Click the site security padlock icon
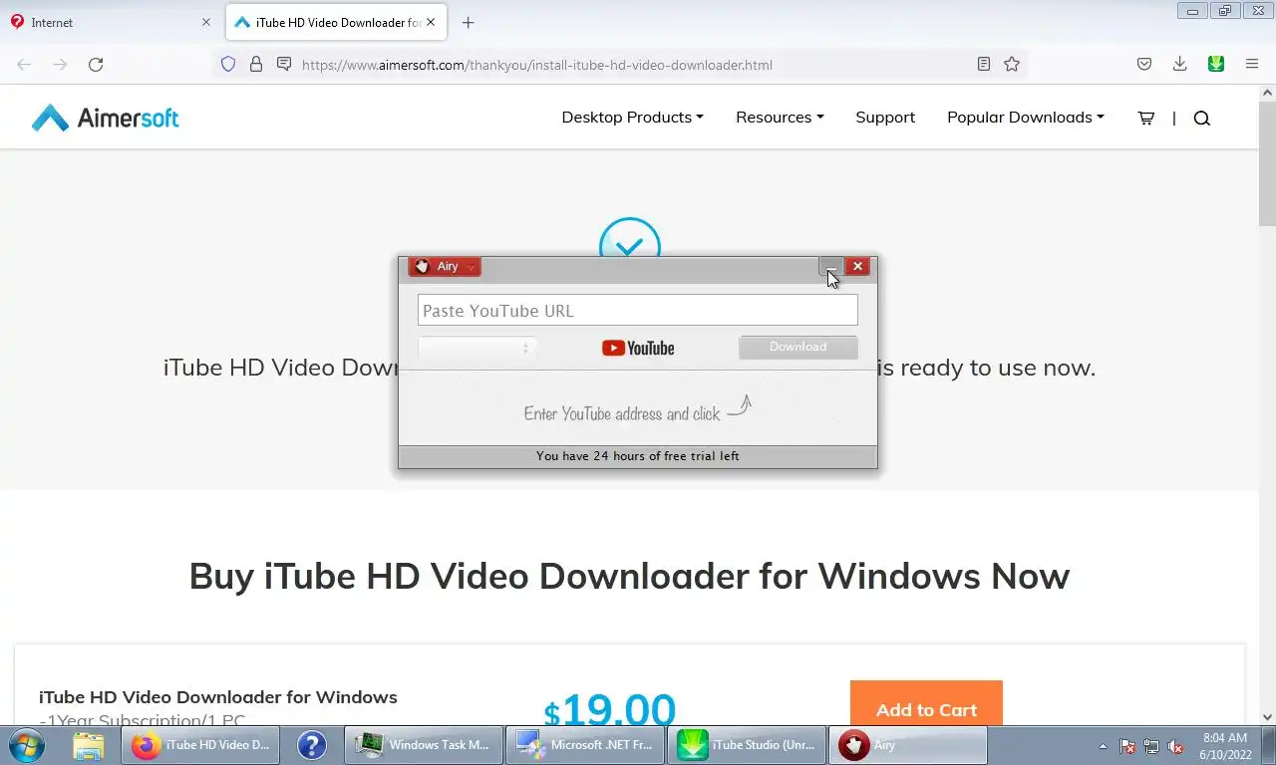1276x765 pixels. (x=256, y=65)
